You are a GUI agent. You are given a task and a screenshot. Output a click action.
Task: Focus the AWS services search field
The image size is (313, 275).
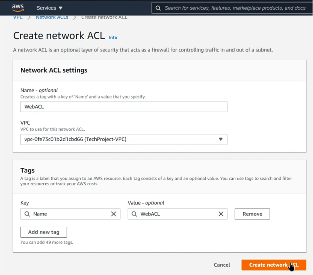[235, 8]
